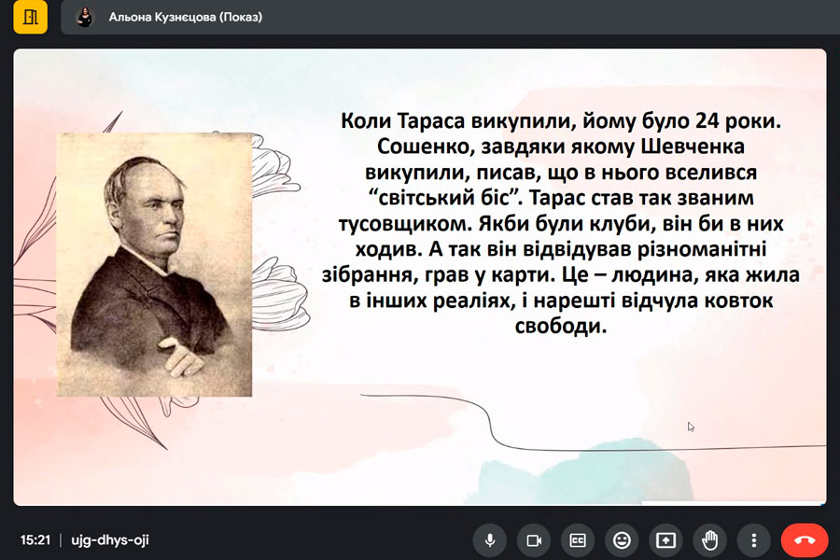Click presenter avatar of Альона Кузнєцова

[x=85, y=17]
